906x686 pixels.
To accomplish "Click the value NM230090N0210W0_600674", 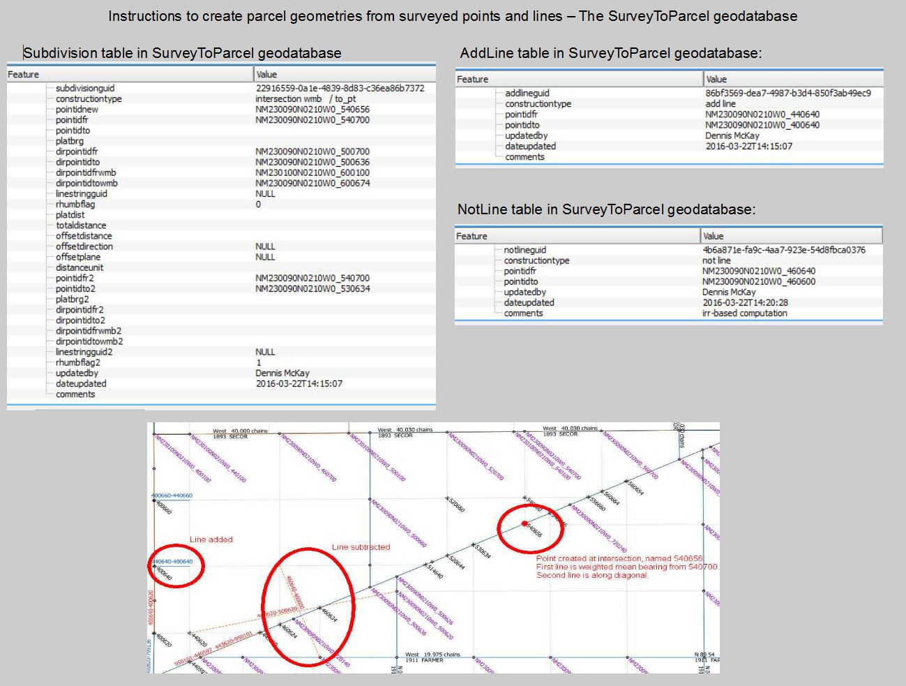I will [312, 183].
